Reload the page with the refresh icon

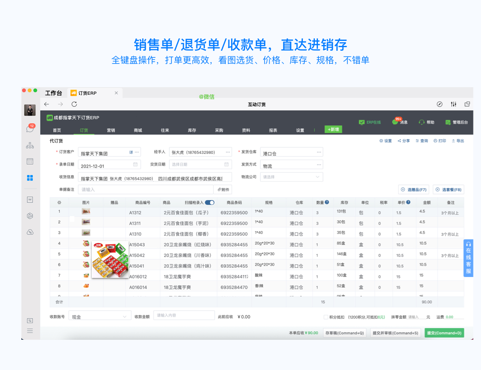74,104
